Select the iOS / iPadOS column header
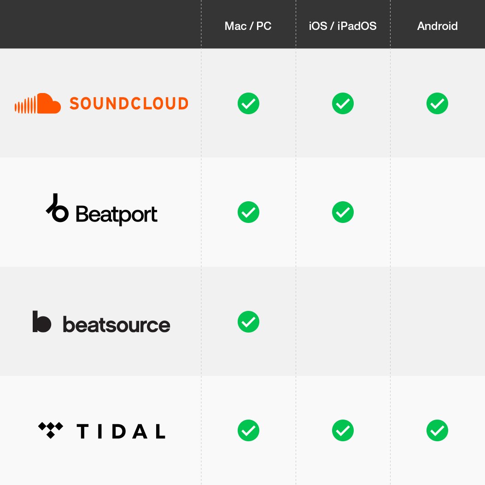The image size is (485, 485). [x=343, y=26]
